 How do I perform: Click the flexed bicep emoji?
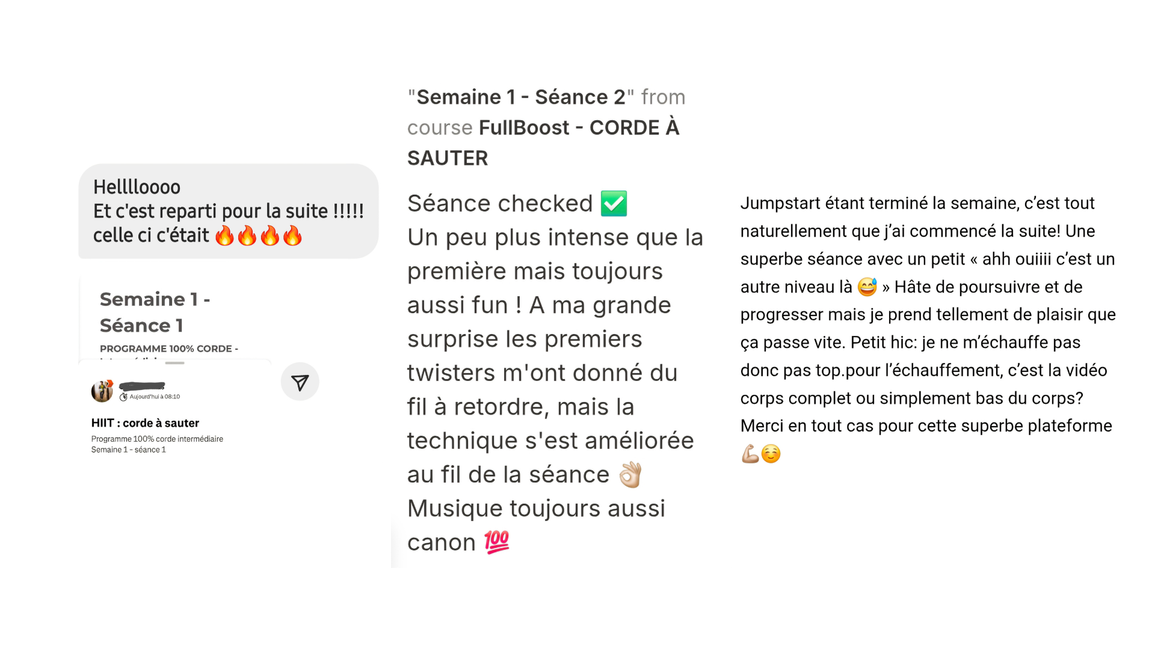[x=750, y=454]
